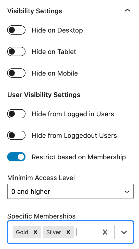This screenshot has height=249, width=139.
Task: Clear all selected memberships
Action: 105,232
